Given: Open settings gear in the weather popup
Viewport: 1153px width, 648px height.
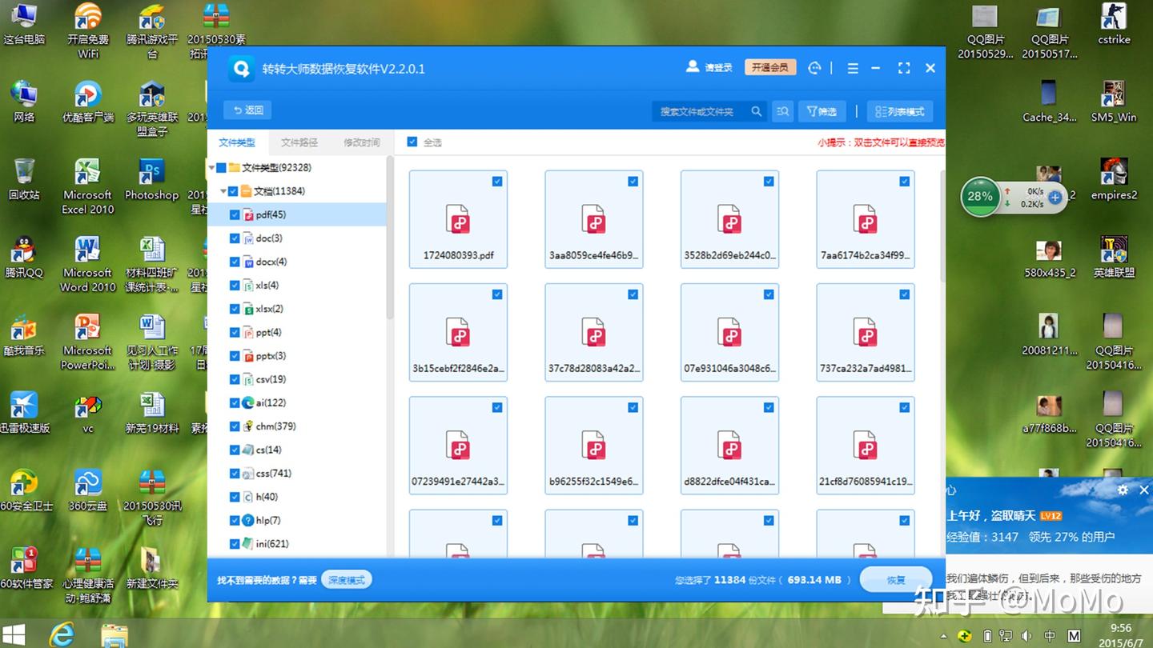Looking at the screenshot, I should pos(1123,490).
